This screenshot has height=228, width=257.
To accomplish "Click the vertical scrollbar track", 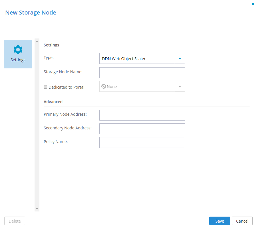I will [x=37, y=125].
